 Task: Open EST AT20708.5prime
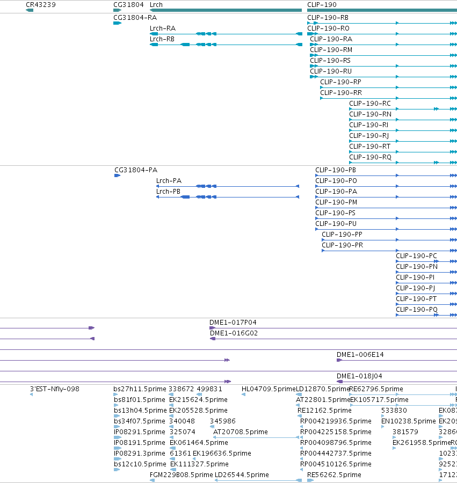coord(241,432)
